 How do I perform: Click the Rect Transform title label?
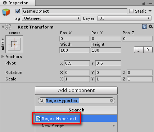point(36,27)
